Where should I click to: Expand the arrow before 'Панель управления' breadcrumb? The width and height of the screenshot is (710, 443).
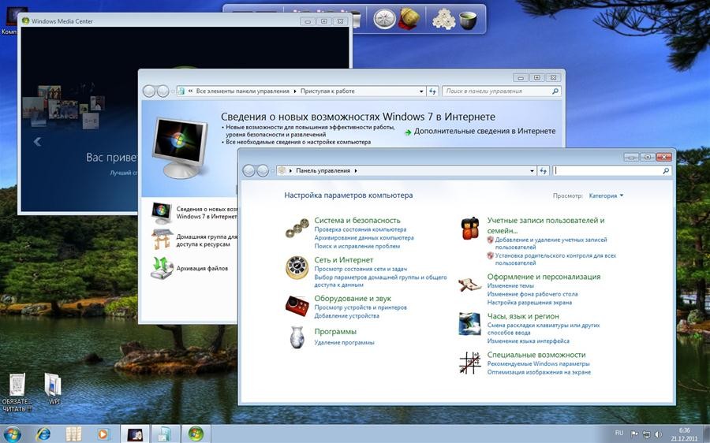tap(290, 171)
